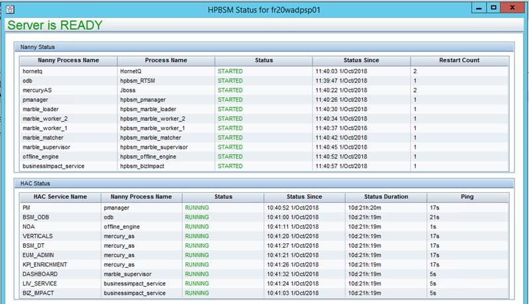Select the EUM_ADMIN service row
529x304 pixels.
264,255
